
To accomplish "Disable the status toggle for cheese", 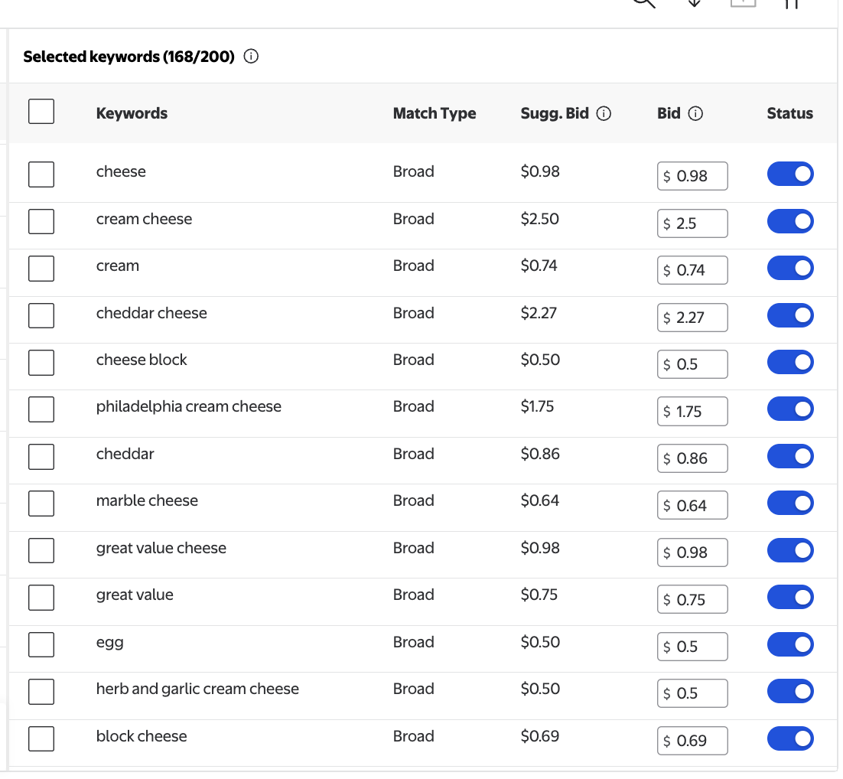I will (790, 174).
